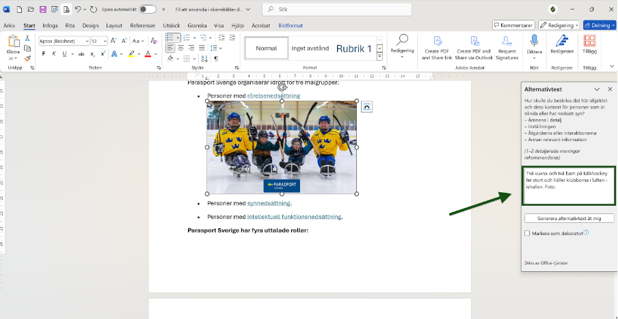Toggle bold with the F button

click(x=43, y=54)
